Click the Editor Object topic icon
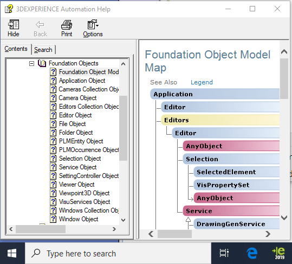Screen dimensions: 292x264 tap(53, 115)
